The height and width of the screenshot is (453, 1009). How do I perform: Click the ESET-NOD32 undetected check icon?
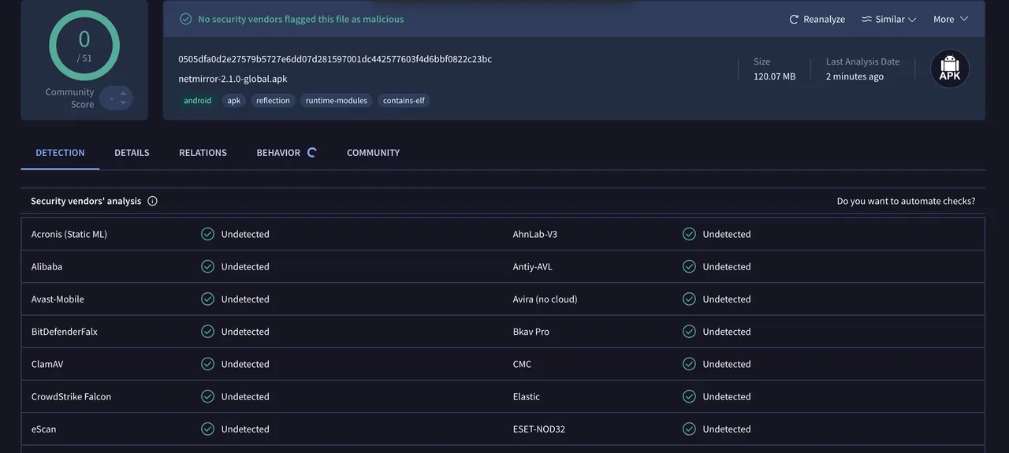(689, 429)
